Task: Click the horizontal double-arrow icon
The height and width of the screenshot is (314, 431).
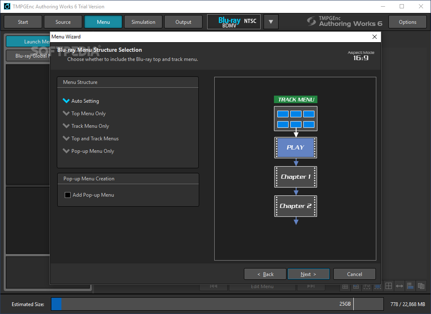Action: pyautogui.click(x=399, y=286)
